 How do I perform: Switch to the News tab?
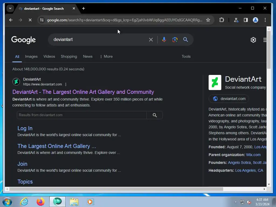pyautogui.click(x=88, y=57)
